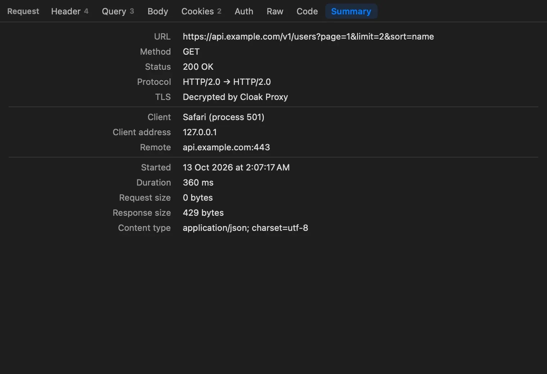The width and height of the screenshot is (547, 374).
Task: Click the 'Protocol' field label
Action: [x=154, y=82]
